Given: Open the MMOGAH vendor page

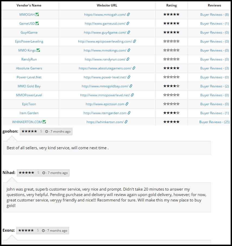Looking at the screenshot, I should pyautogui.click(x=27, y=14).
